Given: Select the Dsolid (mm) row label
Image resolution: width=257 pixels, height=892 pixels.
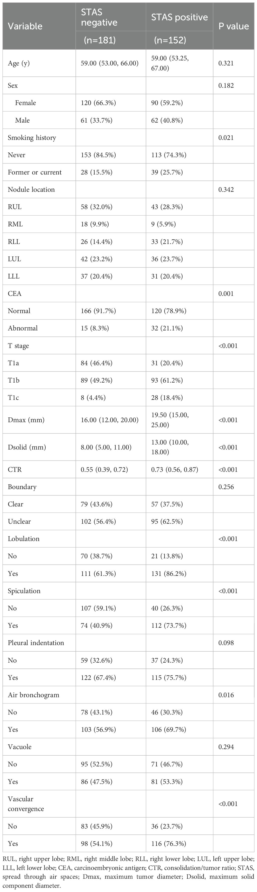Looking at the screenshot, I should [27, 447].
